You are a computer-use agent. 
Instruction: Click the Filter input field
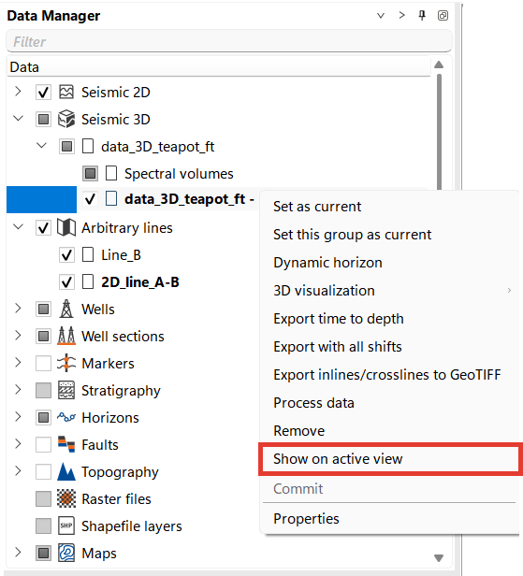(x=228, y=41)
